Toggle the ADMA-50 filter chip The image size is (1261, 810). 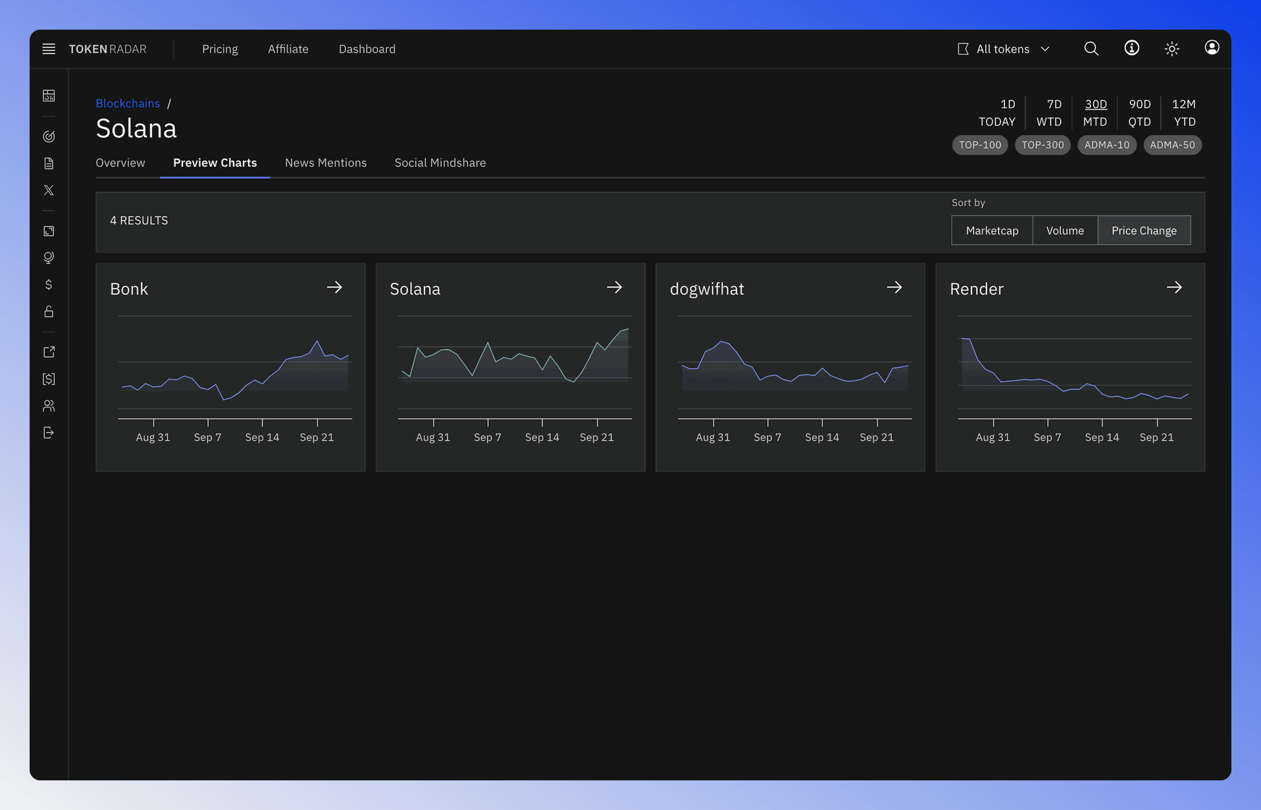[1173, 145]
